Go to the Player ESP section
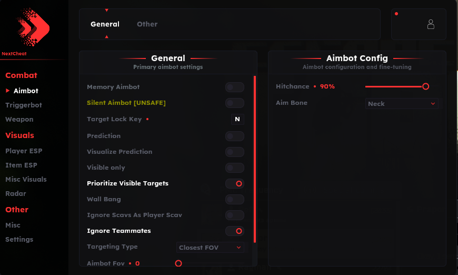The width and height of the screenshot is (458, 275). click(24, 151)
